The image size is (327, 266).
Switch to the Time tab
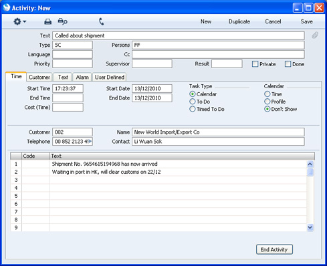click(16, 76)
